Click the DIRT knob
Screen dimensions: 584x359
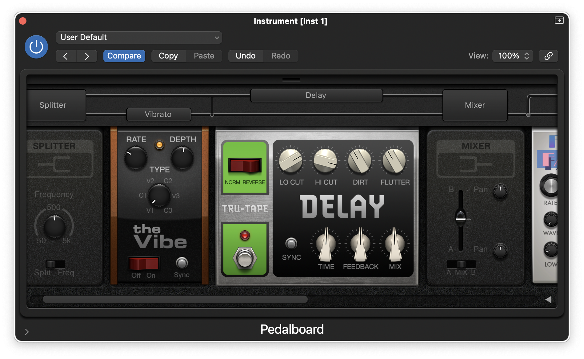tap(360, 161)
